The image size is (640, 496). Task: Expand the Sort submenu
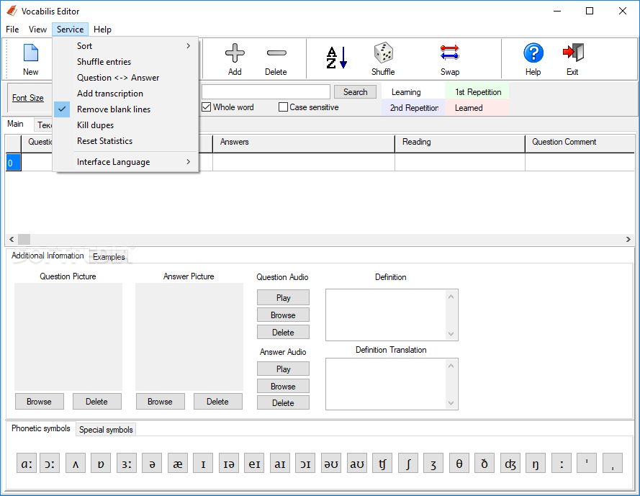(126, 46)
